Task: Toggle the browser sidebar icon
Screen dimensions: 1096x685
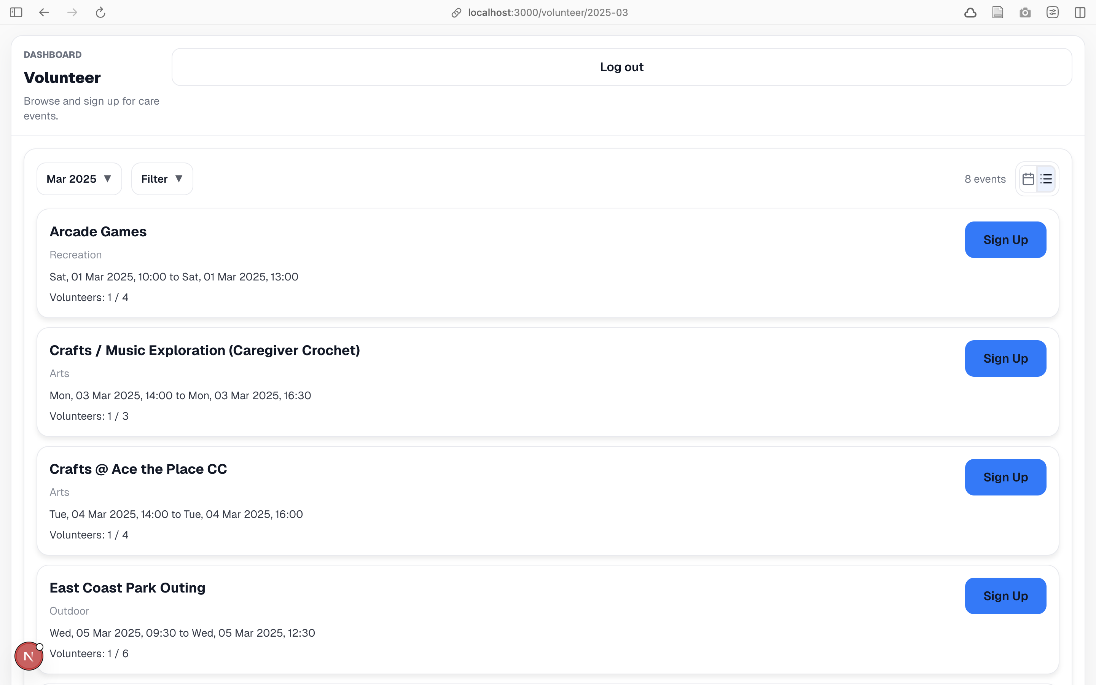Action: (x=16, y=12)
